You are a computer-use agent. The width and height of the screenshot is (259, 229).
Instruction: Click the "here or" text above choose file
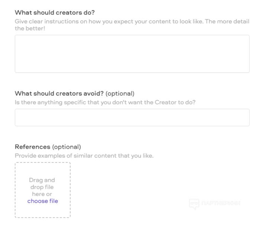[43, 194]
